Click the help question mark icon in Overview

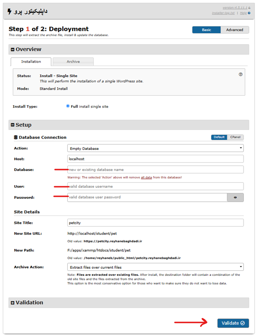tap(241, 75)
